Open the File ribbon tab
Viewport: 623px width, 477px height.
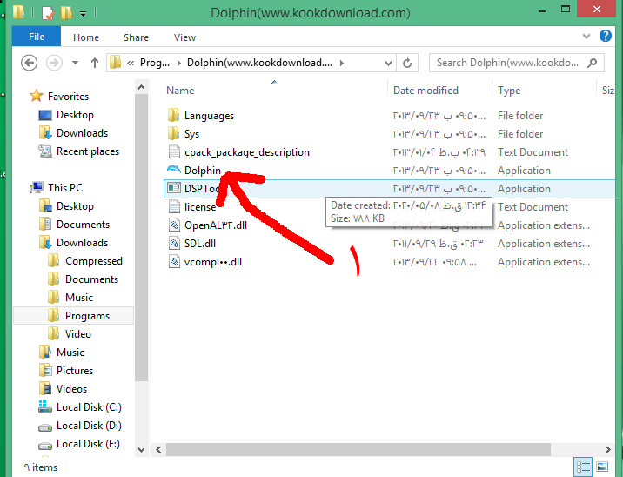coord(37,37)
